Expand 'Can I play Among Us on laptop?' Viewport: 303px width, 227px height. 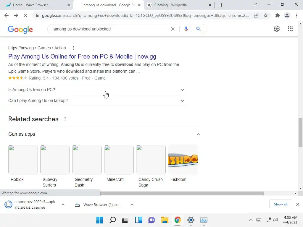coord(97,100)
